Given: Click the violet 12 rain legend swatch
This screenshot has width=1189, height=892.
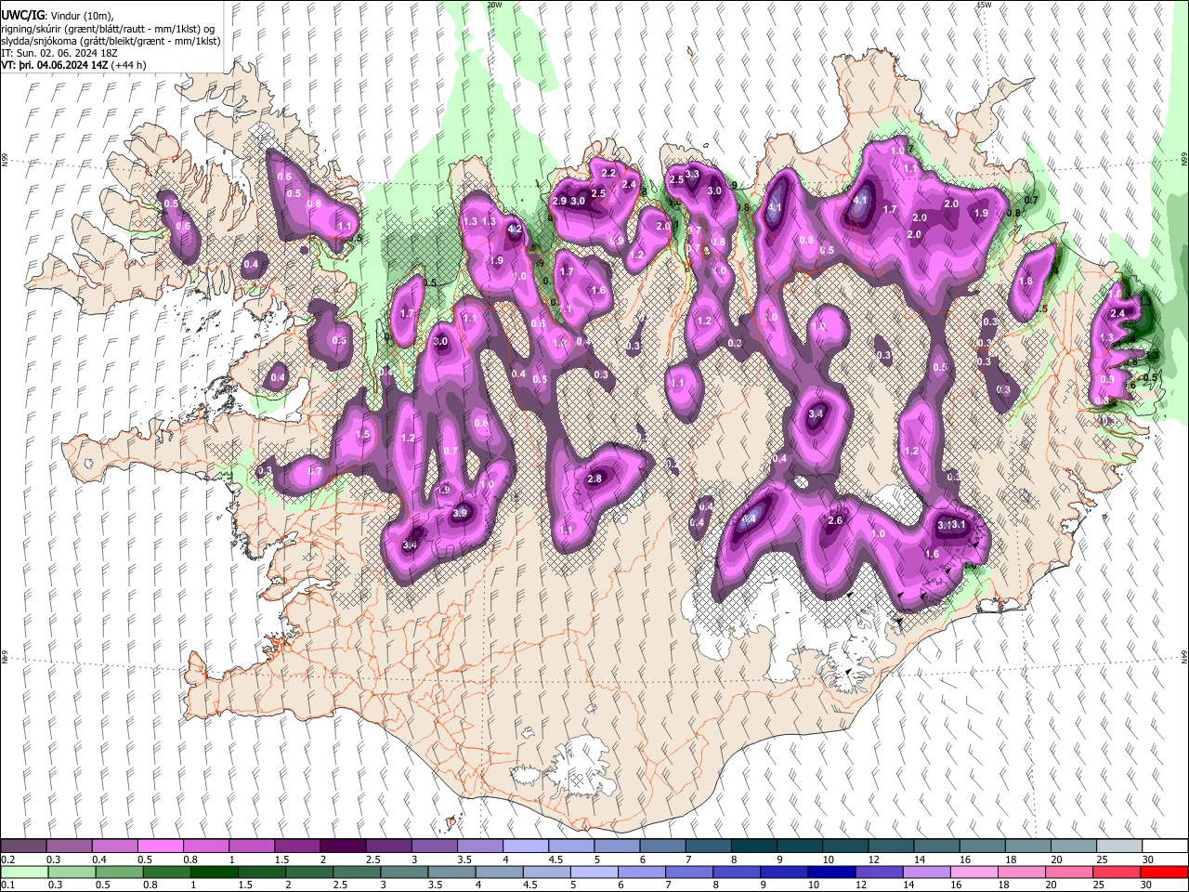Looking at the screenshot, I should click(x=879, y=872).
